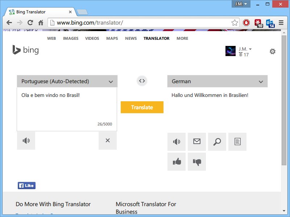The width and height of the screenshot is (290, 217).
Task: Click the scrollbar down arrow
Action: [284, 211]
